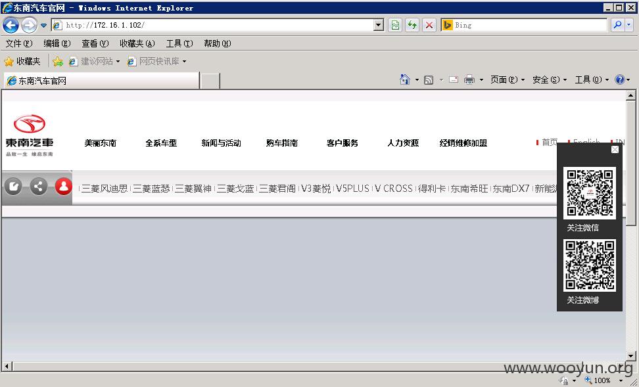Click the Print icon

pyautogui.click(x=469, y=80)
